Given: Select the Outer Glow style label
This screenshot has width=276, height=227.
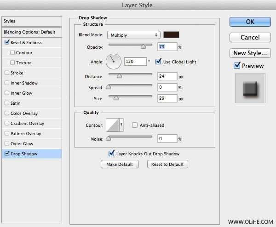Looking at the screenshot, I should [22, 144].
